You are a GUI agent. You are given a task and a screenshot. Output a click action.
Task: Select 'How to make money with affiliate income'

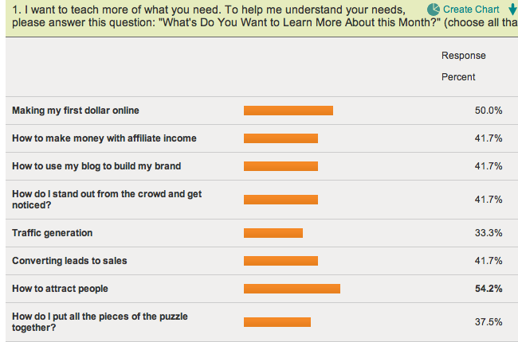[104, 138]
